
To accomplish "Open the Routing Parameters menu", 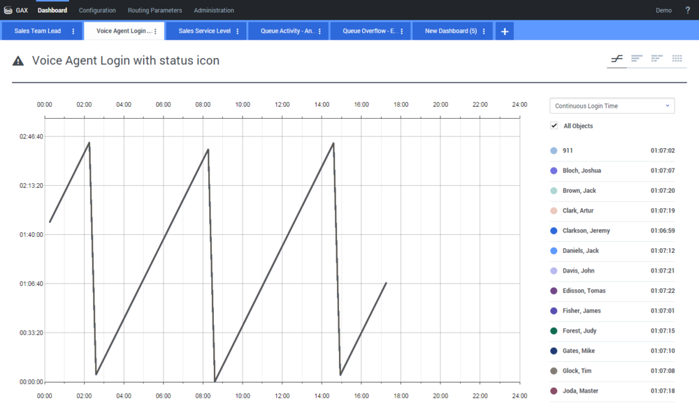I will point(154,10).
